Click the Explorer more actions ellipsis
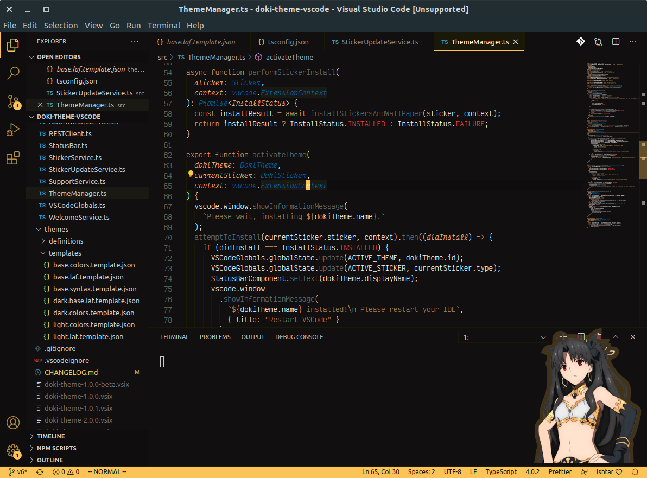 click(x=135, y=41)
